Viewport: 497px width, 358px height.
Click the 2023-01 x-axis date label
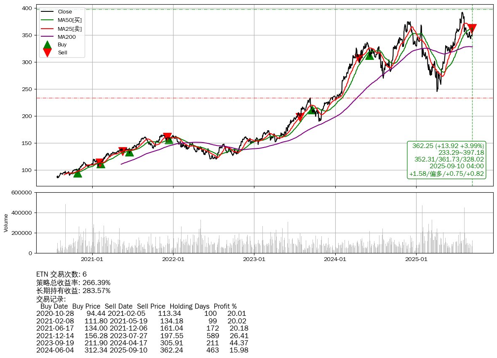pyautogui.click(x=254, y=259)
